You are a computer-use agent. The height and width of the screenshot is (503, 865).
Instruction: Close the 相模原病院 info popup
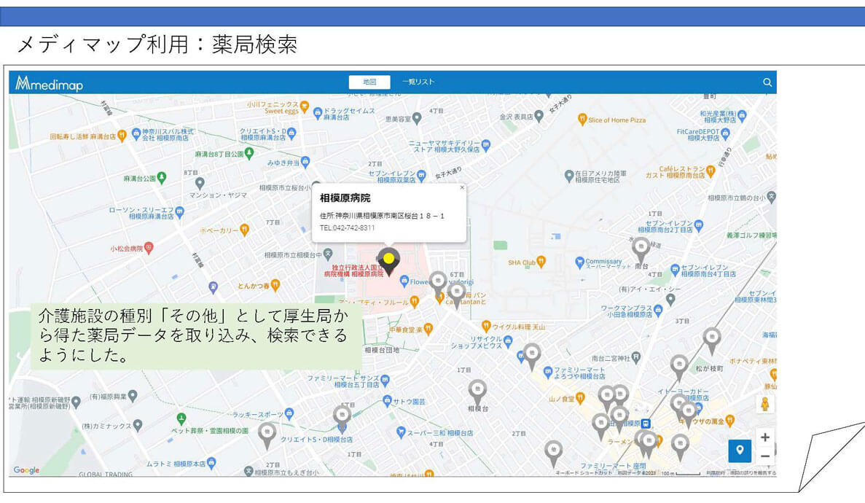461,188
